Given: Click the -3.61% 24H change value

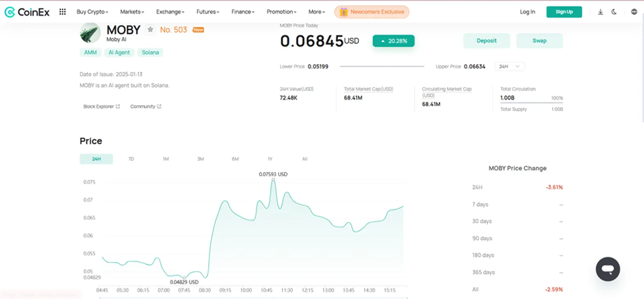Looking at the screenshot, I should [x=554, y=187].
